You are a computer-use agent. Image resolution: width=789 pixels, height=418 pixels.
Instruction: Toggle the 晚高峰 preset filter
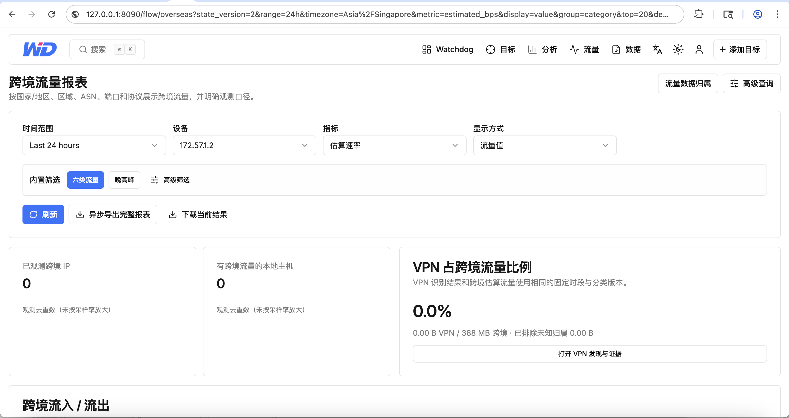coord(124,180)
